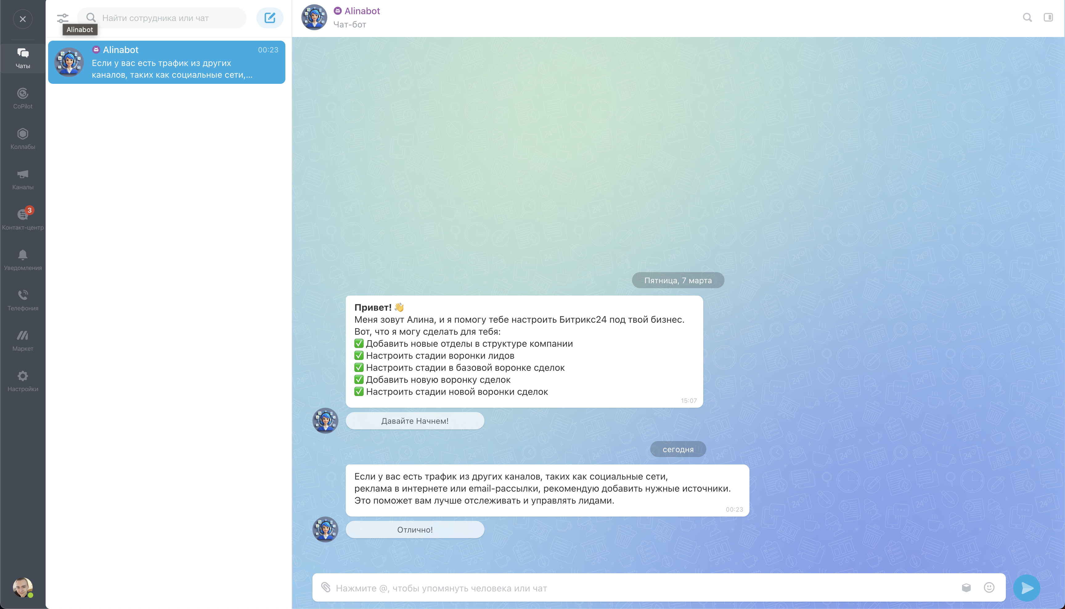
Task: Go to Каналы in the sidebar
Action: pyautogui.click(x=22, y=179)
